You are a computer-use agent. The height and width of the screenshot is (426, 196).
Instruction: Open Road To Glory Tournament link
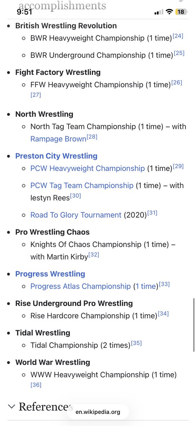point(76,215)
